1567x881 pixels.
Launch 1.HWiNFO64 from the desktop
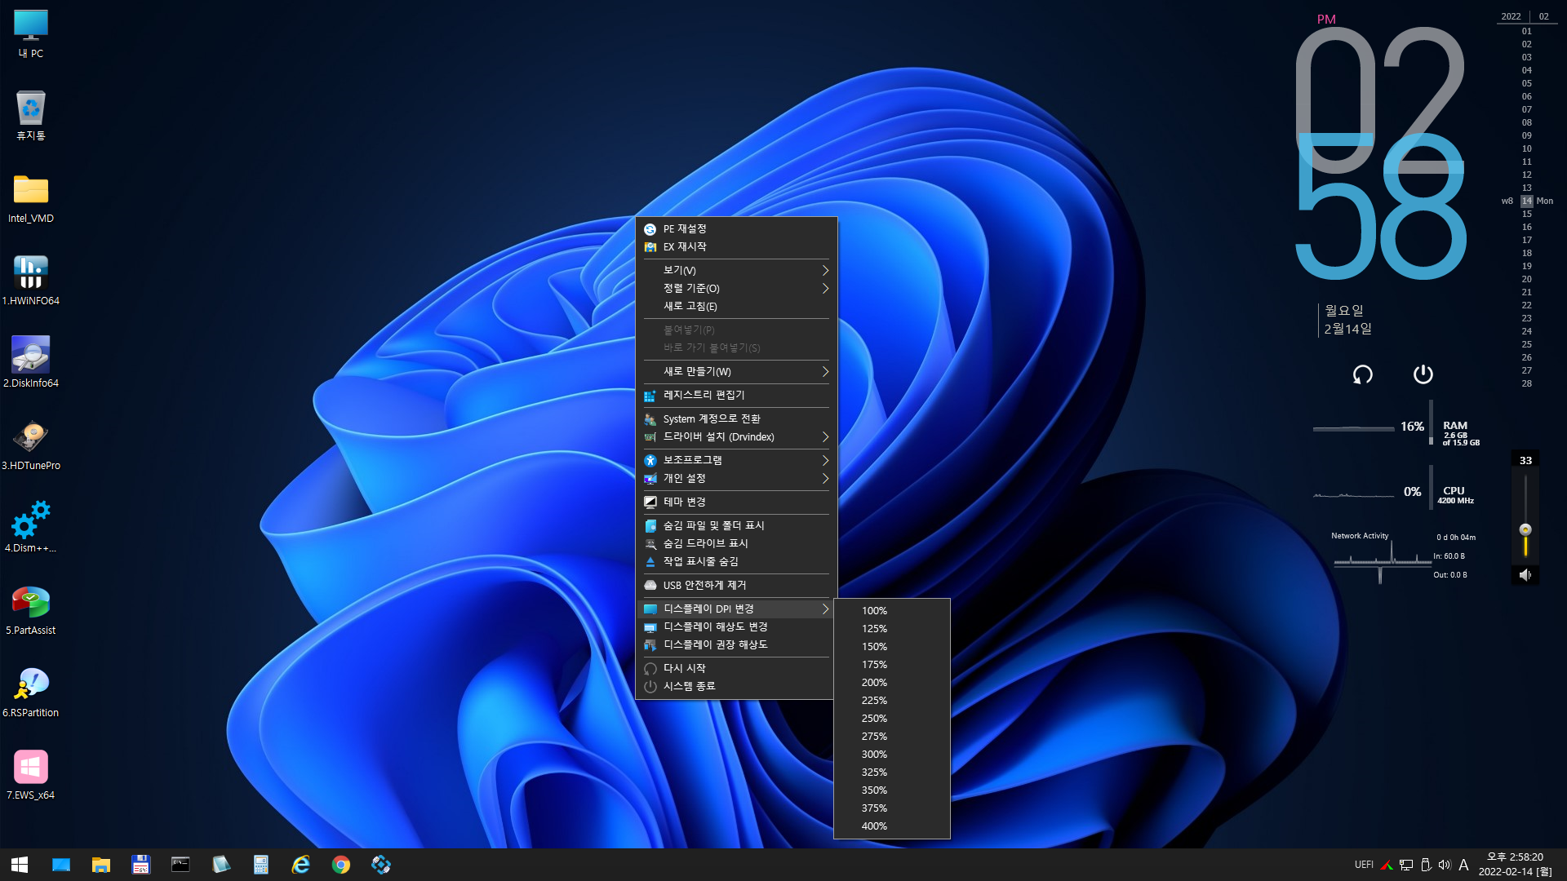click(31, 281)
